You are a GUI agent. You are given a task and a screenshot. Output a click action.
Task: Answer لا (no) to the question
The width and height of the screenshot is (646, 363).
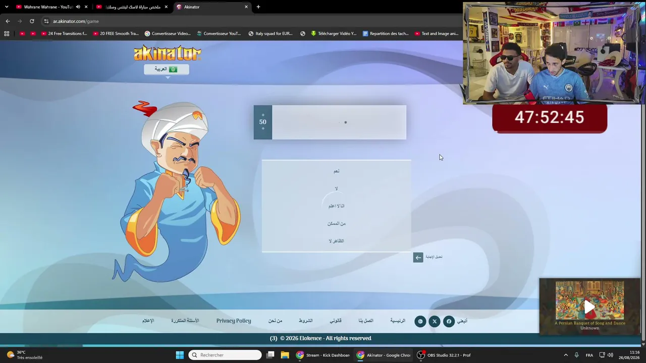tap(336, 189)
